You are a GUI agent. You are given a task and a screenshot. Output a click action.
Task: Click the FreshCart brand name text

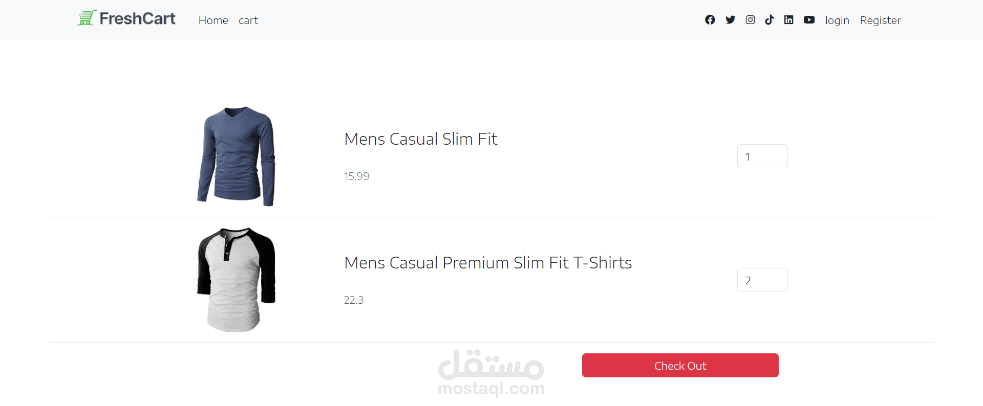(137, 18)
